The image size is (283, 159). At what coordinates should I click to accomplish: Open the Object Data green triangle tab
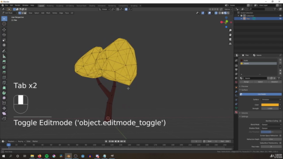pyautogui.click(x=236, y=108)
